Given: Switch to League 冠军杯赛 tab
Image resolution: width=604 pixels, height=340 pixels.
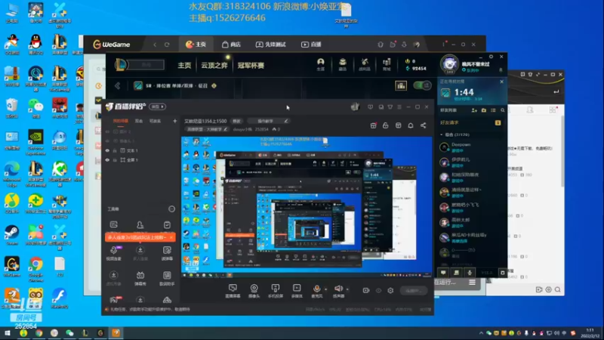Looking at the screenshot, I should tap(251, 65).
